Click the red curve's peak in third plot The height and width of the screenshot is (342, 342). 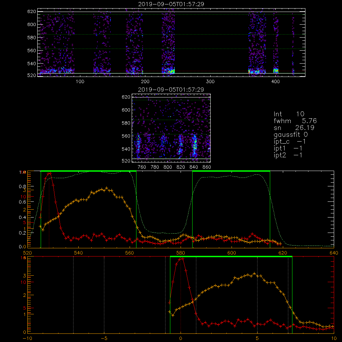point(50,173)
